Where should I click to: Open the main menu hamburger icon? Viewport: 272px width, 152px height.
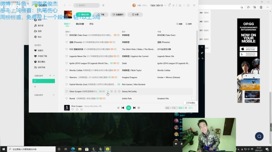[x=173, y=5]
